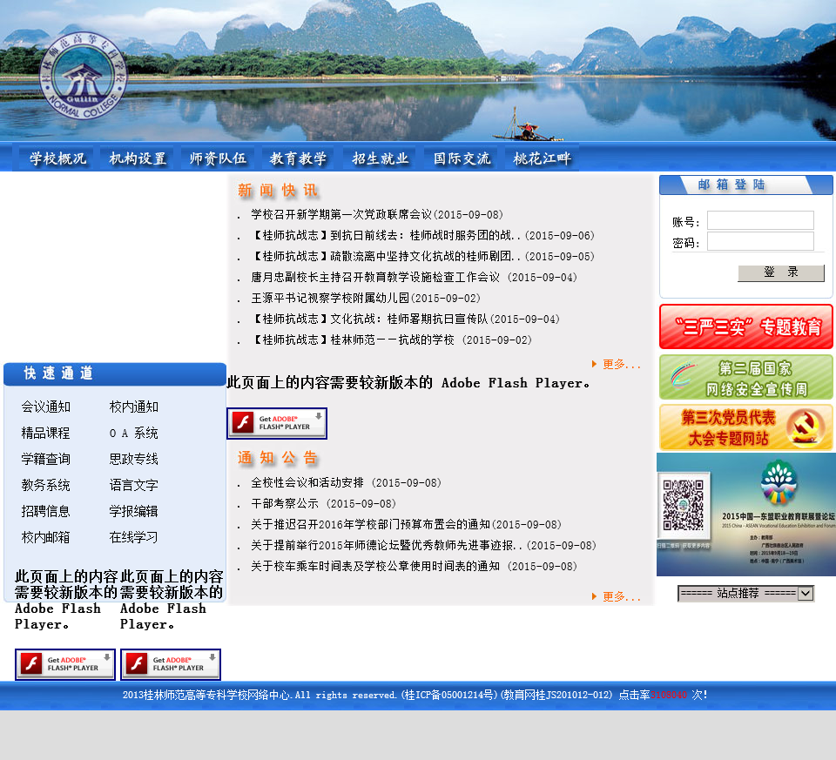The height and width of the screenshot is (760, 836).
Task: Open the 学校概况 menu
Action: tap(57, 158)
